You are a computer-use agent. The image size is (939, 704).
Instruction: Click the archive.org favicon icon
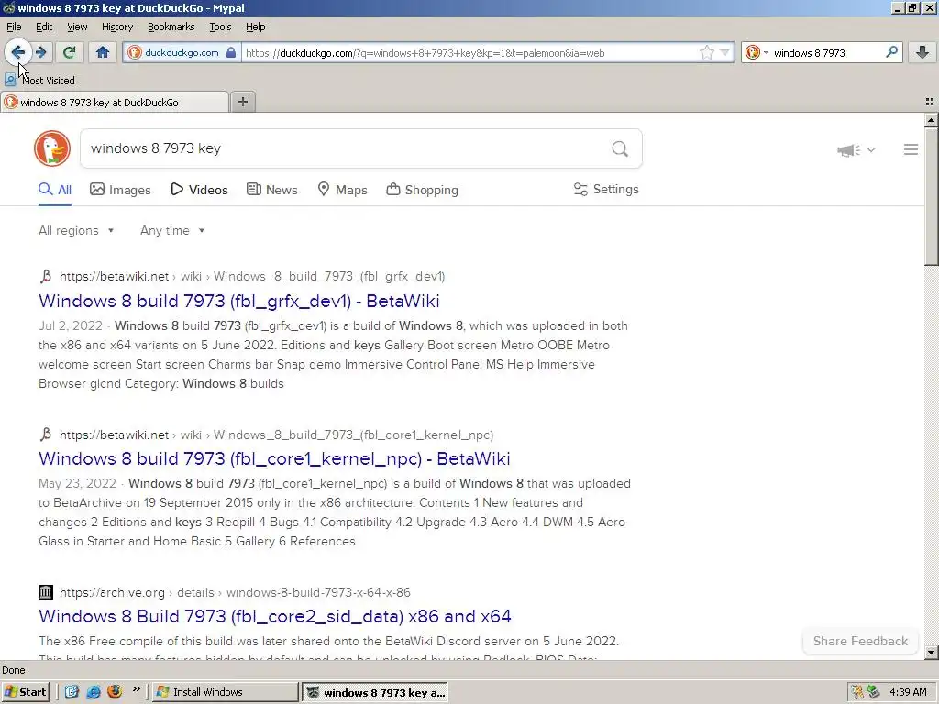(46, 592)
